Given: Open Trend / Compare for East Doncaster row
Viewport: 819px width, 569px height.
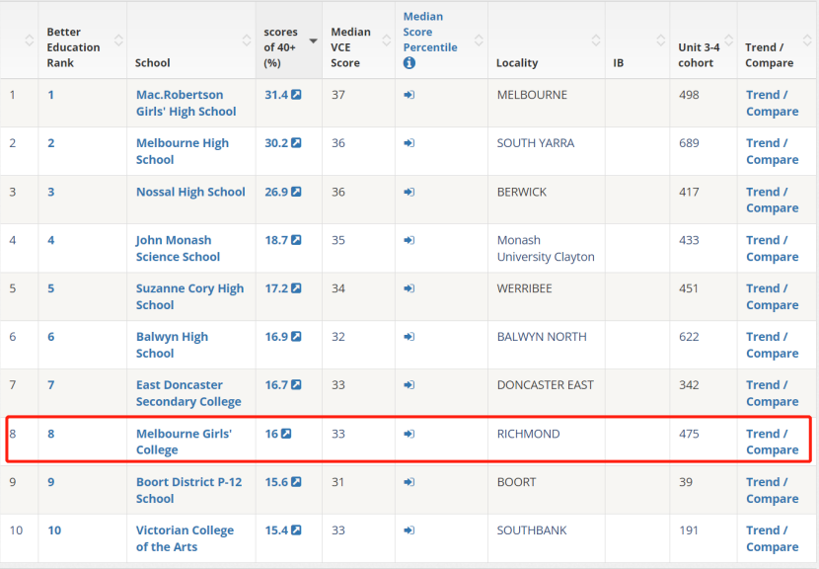Looking at the screenshot, I should 772,393.
